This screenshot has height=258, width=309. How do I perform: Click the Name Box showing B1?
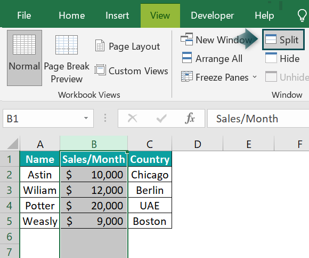coord(48,119)
